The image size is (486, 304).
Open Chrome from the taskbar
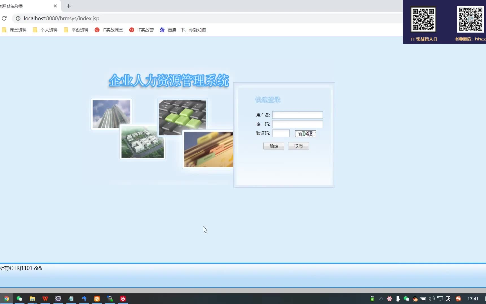click(6, 299)
